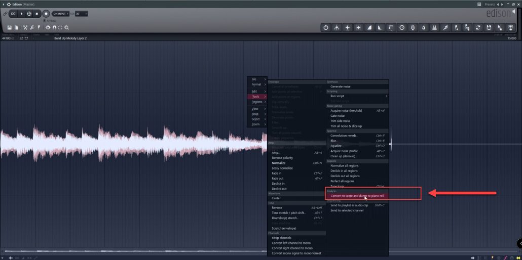Viewport: 522px width, 260px height.
Task: Click the fade in ramp icon
Action: click(x=369, y=27)
